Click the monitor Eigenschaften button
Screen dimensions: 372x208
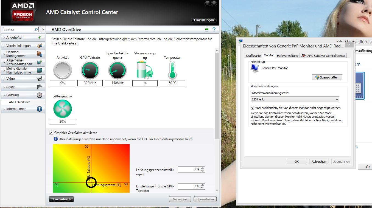tap(327, 77)
